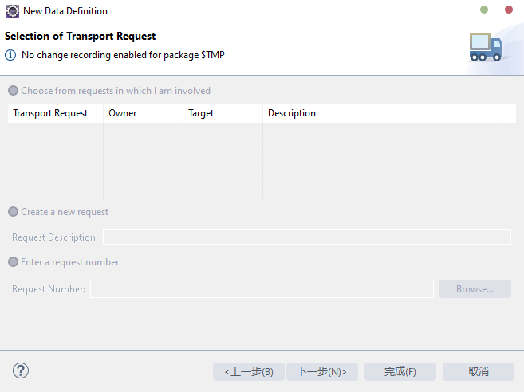
Task: Open help with the question mark icon
Action: (x=21, y=370)
